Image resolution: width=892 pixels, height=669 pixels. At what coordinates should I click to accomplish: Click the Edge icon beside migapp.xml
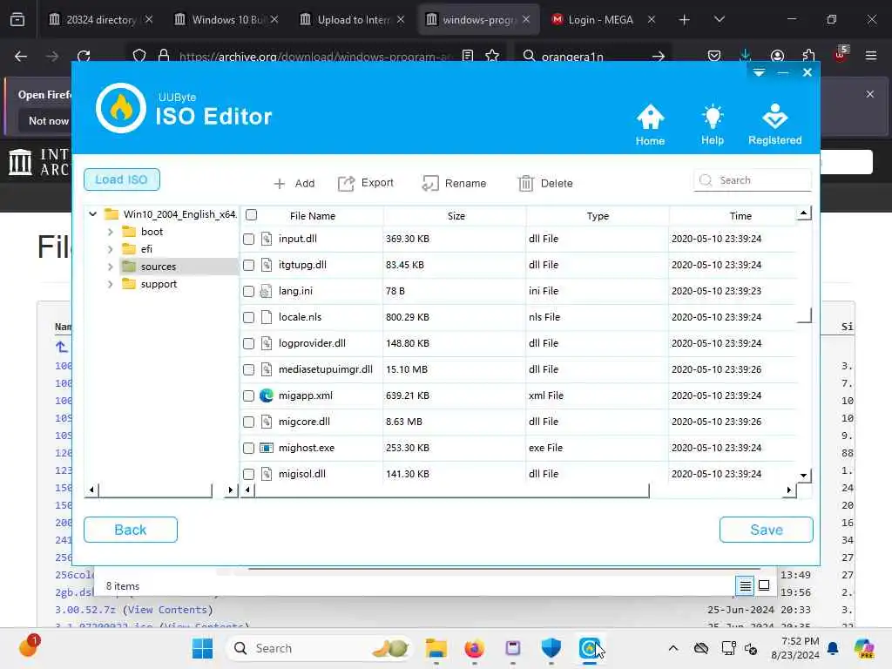point(267,395)
